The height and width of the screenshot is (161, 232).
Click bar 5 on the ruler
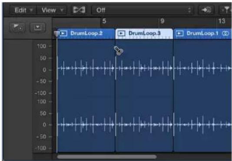[x=104, y=21]
